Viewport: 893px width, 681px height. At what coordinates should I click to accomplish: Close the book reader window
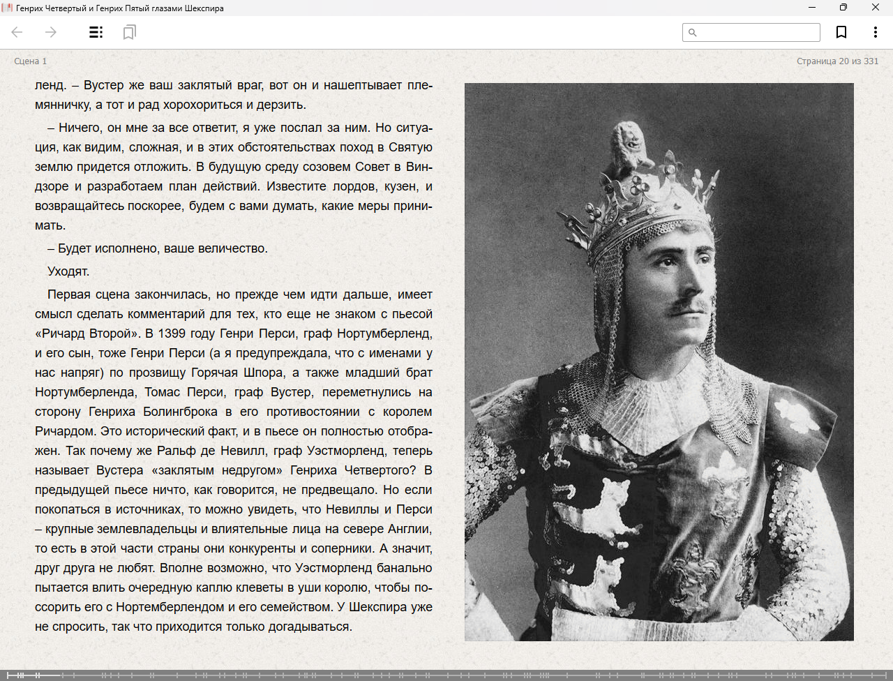point(876,8)
